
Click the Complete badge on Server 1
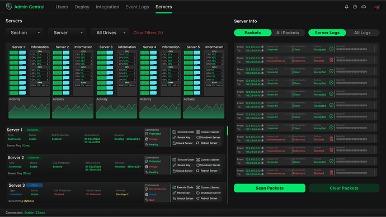point(32,130)
